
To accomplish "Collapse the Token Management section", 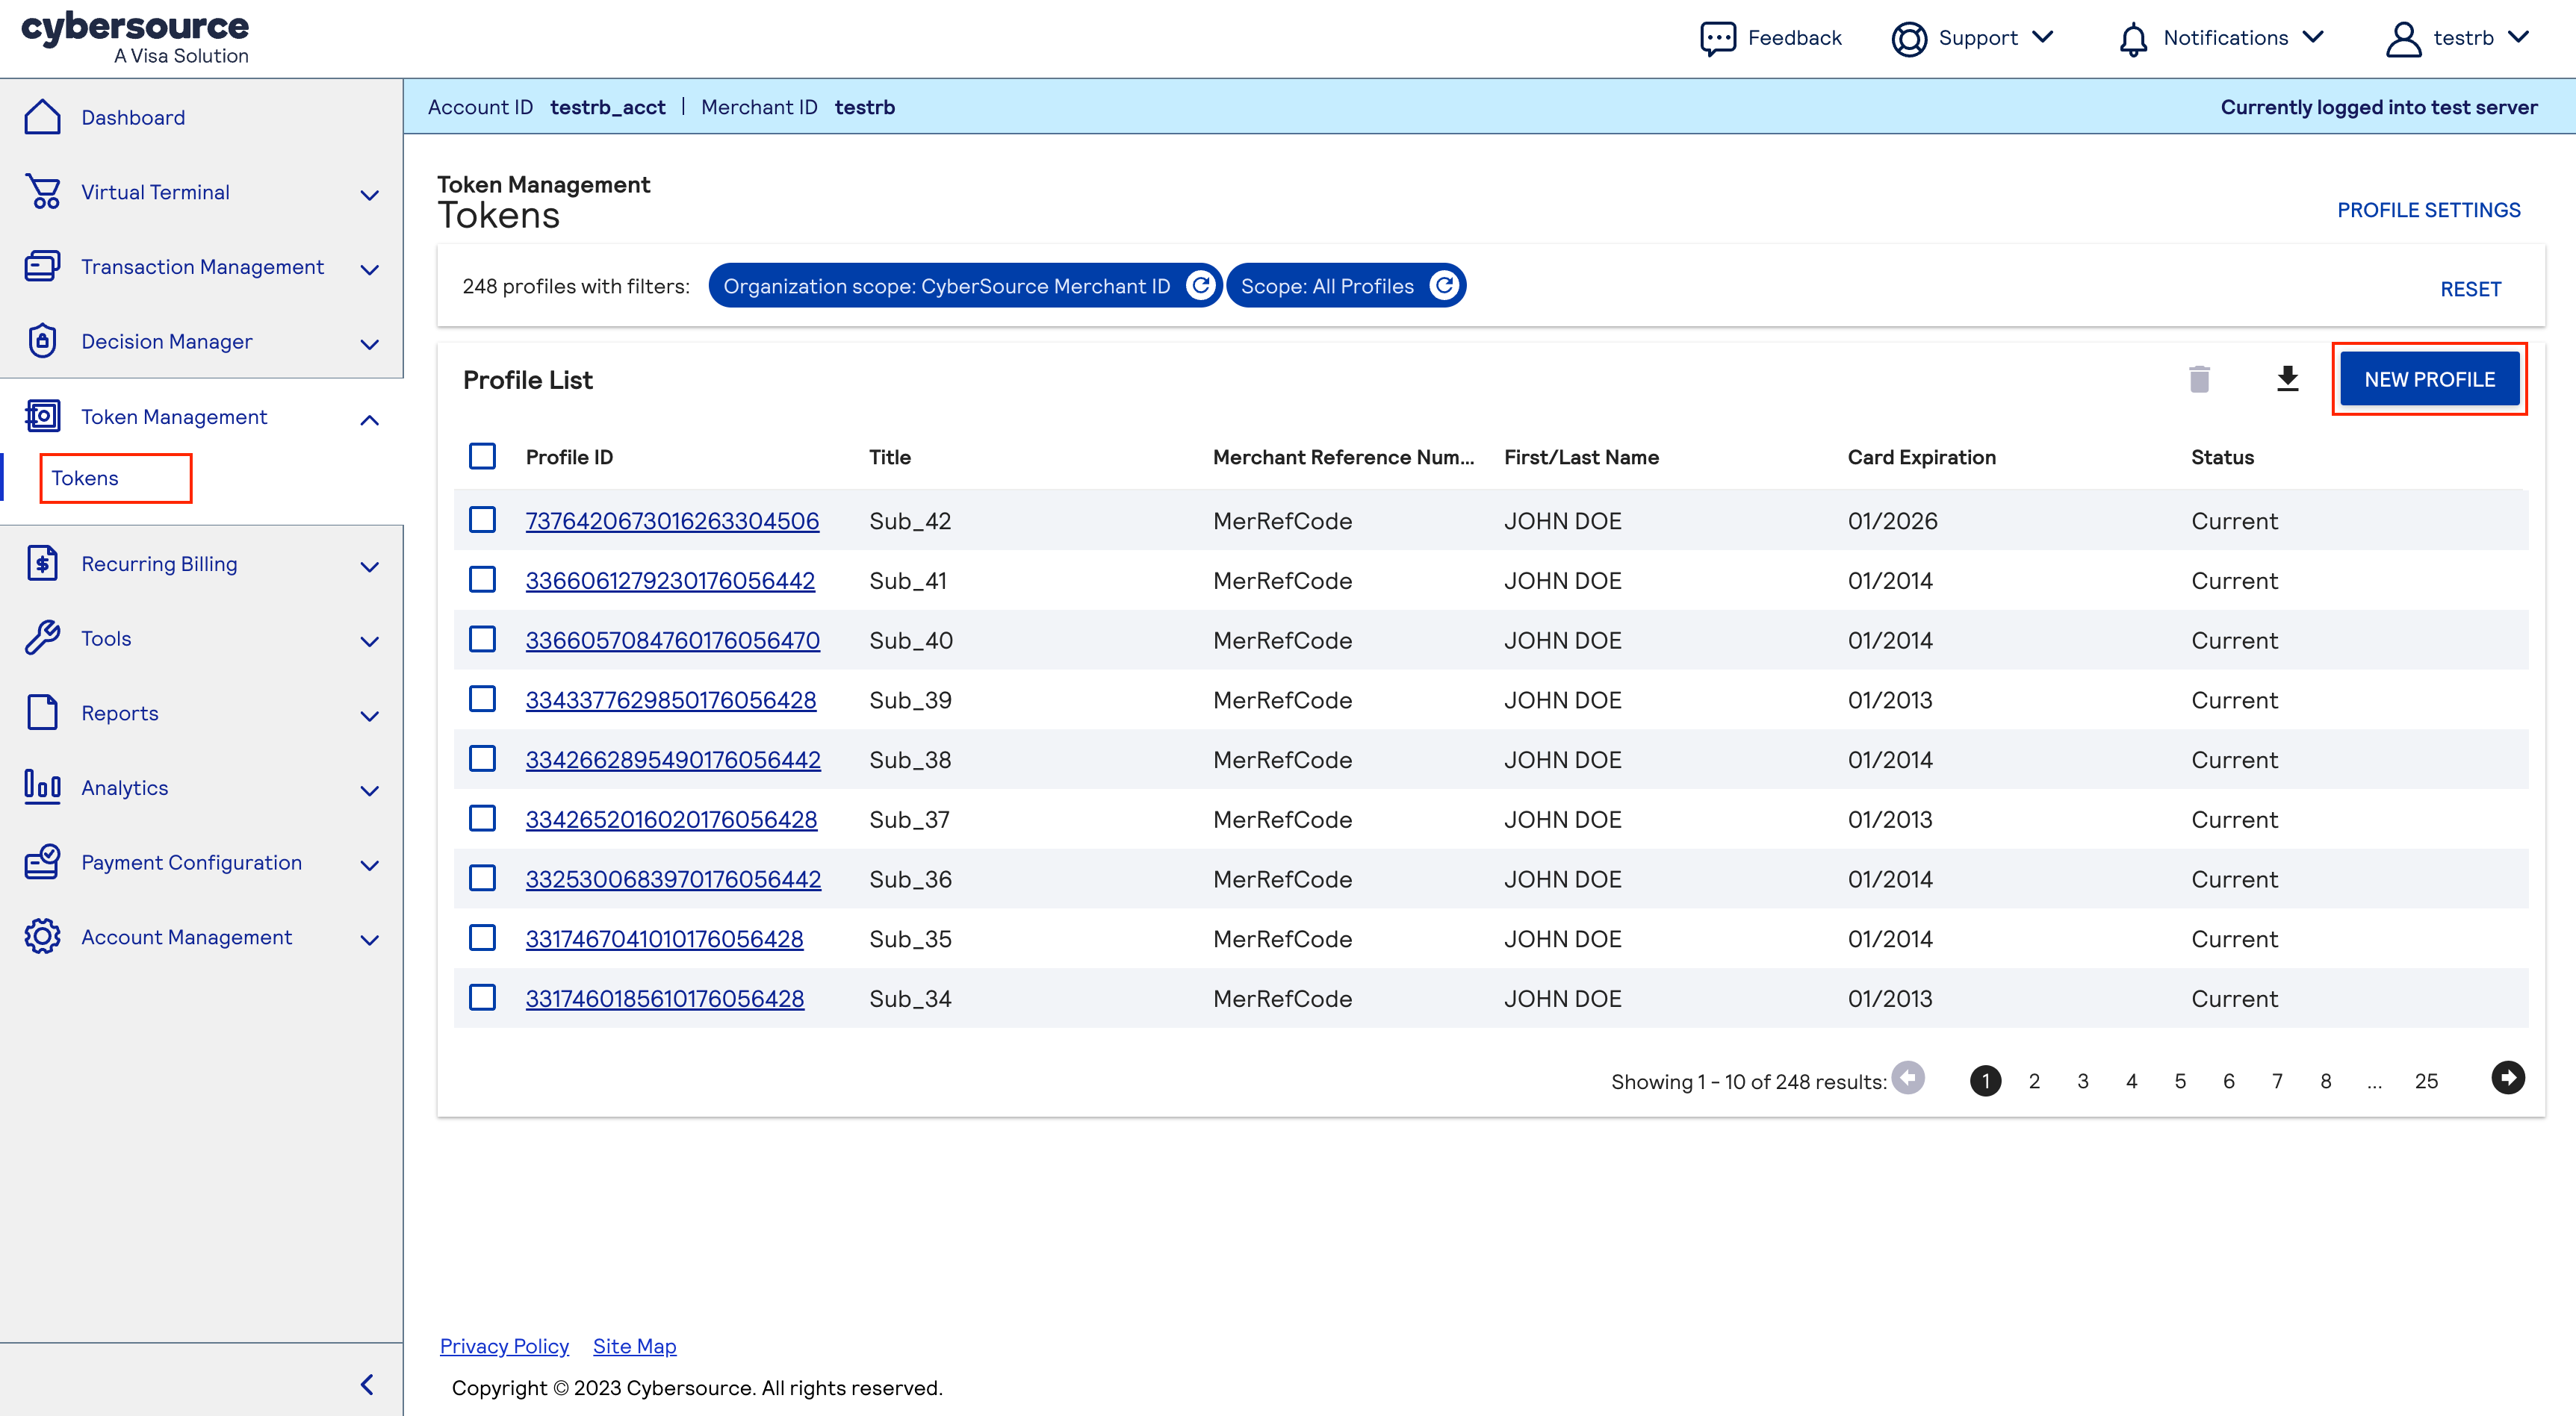I will tap(369, 419).
